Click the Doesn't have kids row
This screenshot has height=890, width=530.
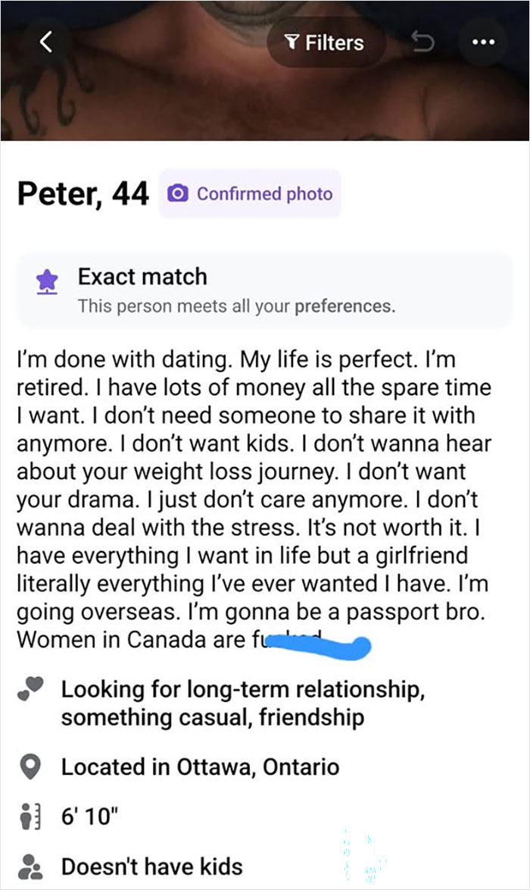[151, 866]
